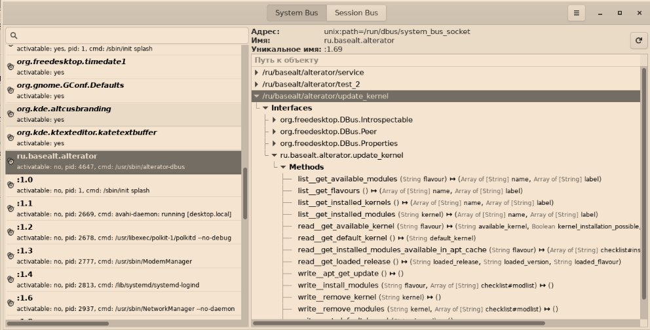The image size is (650, 330).
Task: Select the list__get_flavours method
Action: (x=328, y=191)
